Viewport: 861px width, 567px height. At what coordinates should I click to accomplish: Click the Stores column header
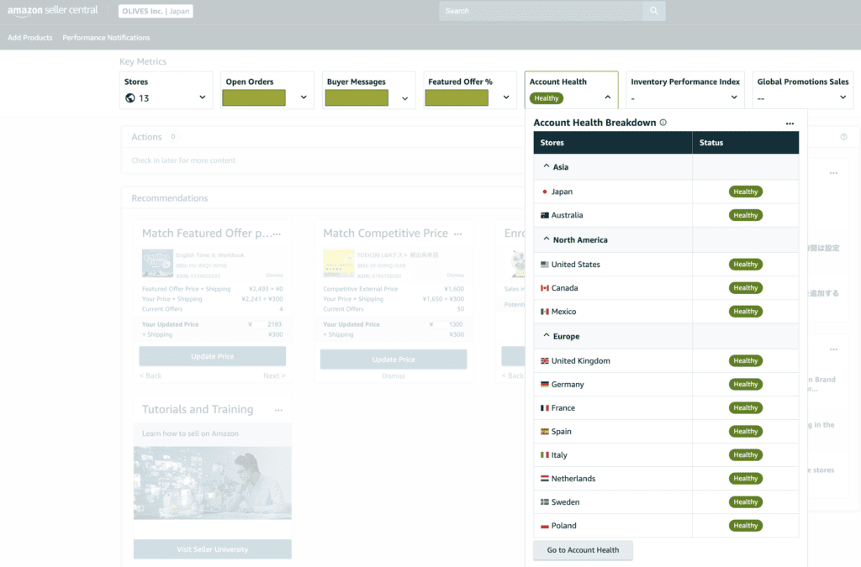(x=613, y=143)
